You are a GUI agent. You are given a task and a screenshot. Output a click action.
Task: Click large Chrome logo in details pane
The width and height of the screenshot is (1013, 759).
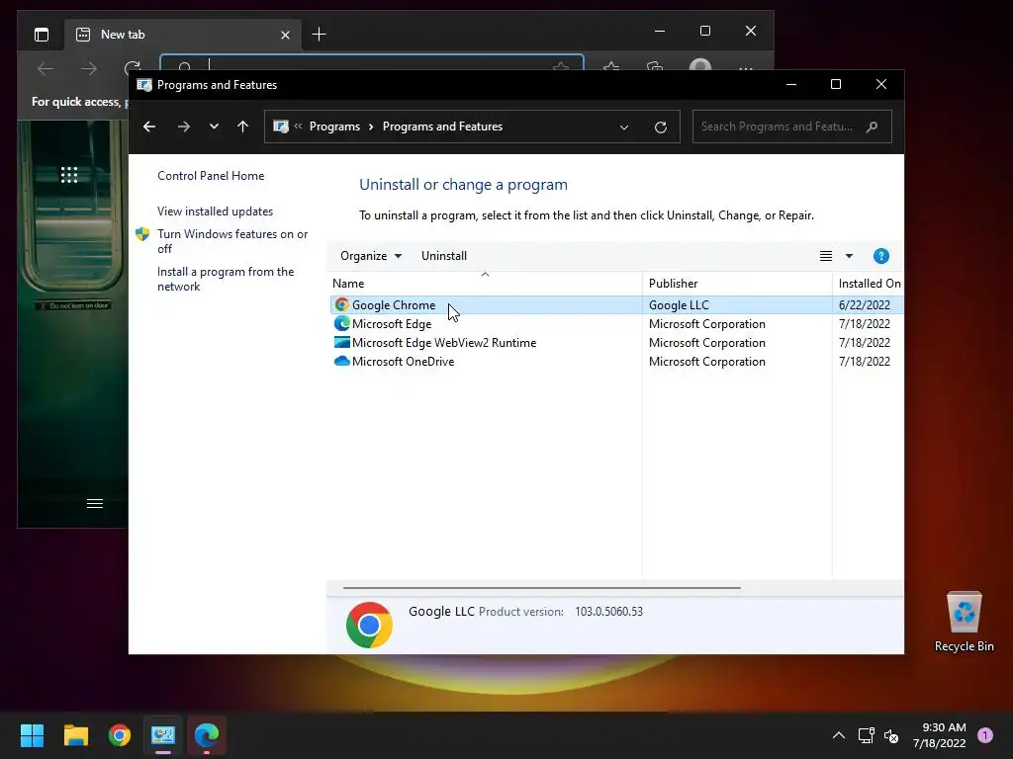pyautogui.click(x=369, y=625)
